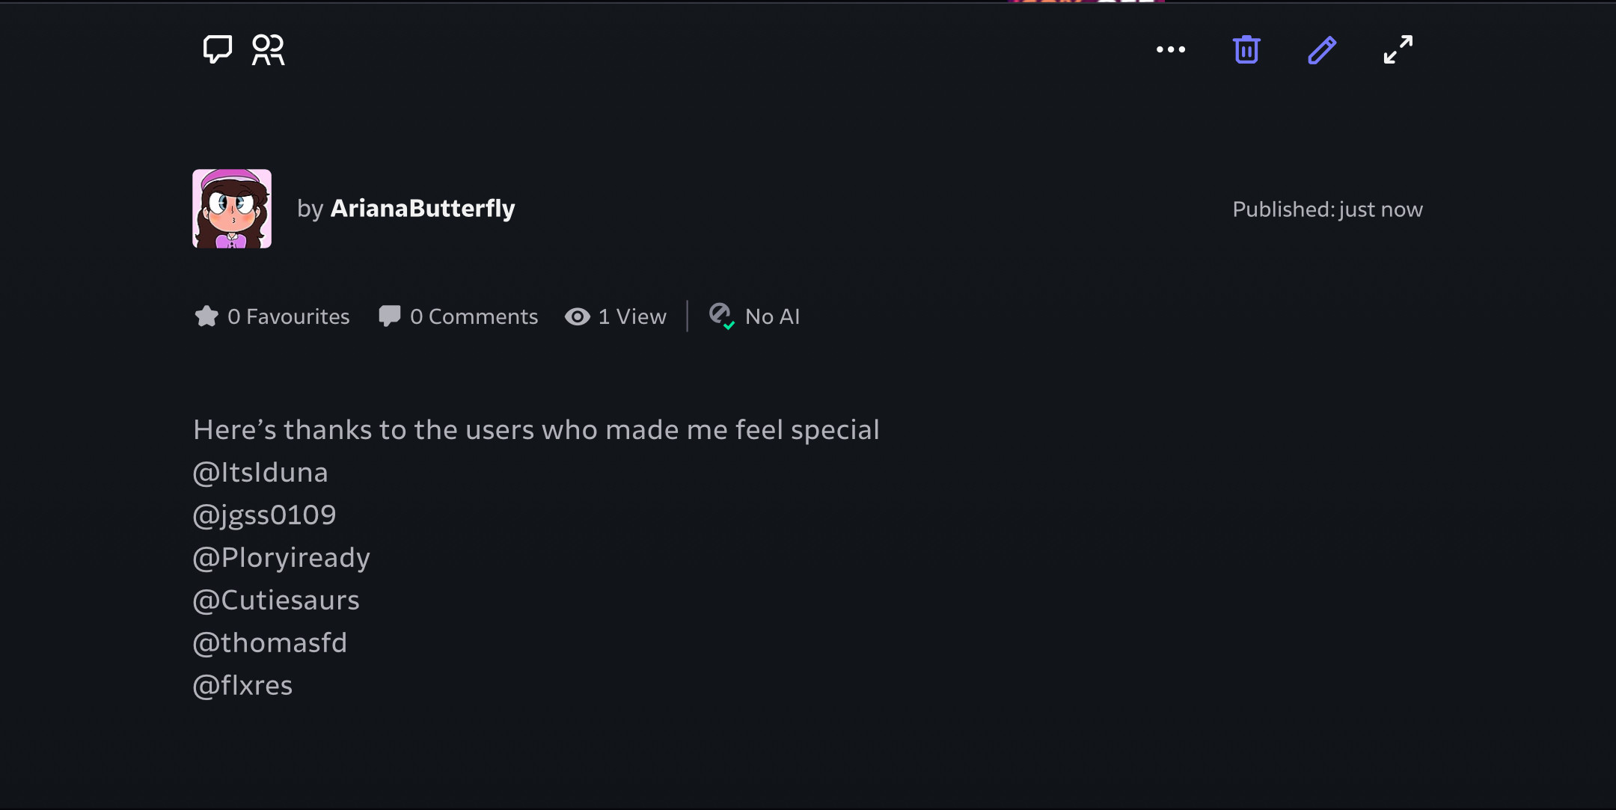The width and height of the screenshot is (1616, 810).
Task: Open the 0 Comments link
Action: [x=474, y=316]
